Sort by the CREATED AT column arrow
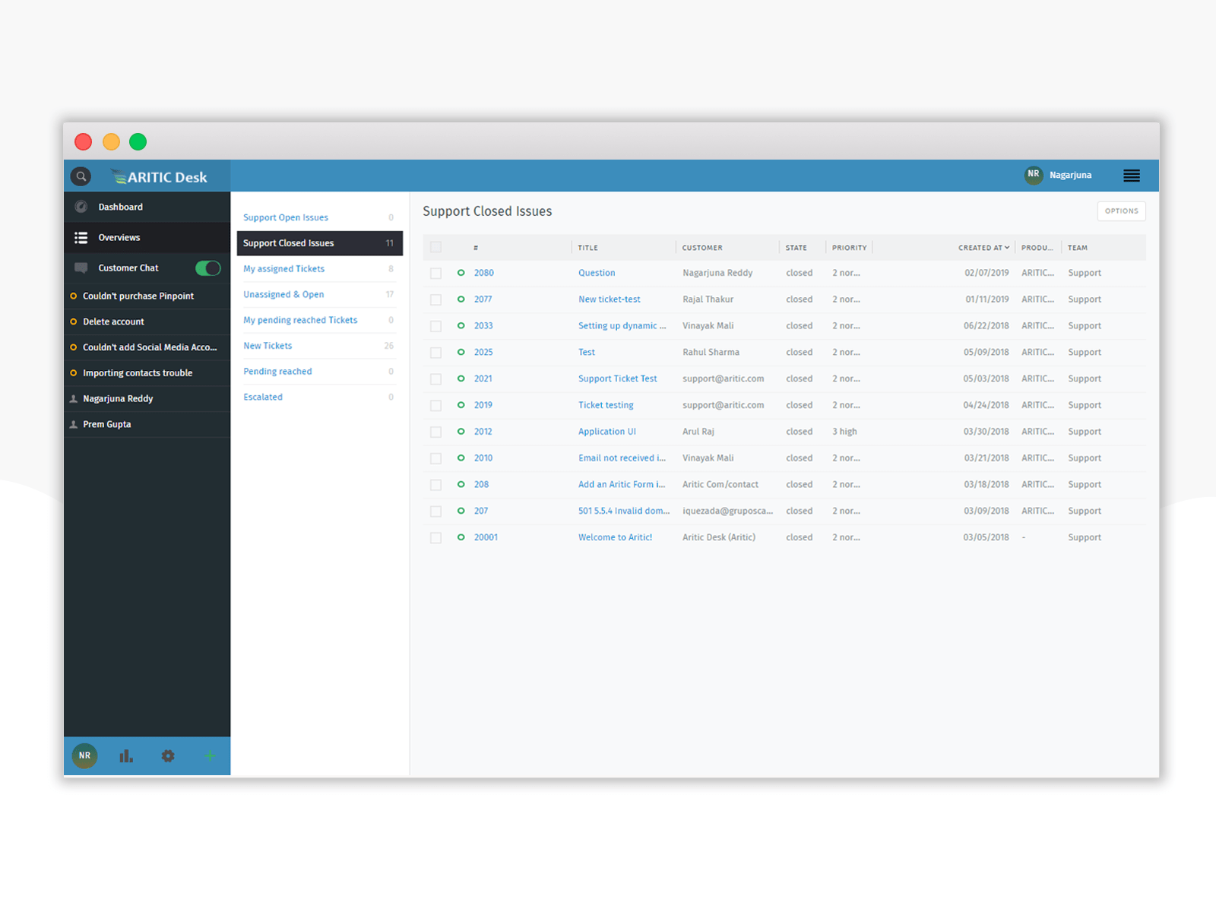The image size is (1216, 912). tap(1007, 248)
